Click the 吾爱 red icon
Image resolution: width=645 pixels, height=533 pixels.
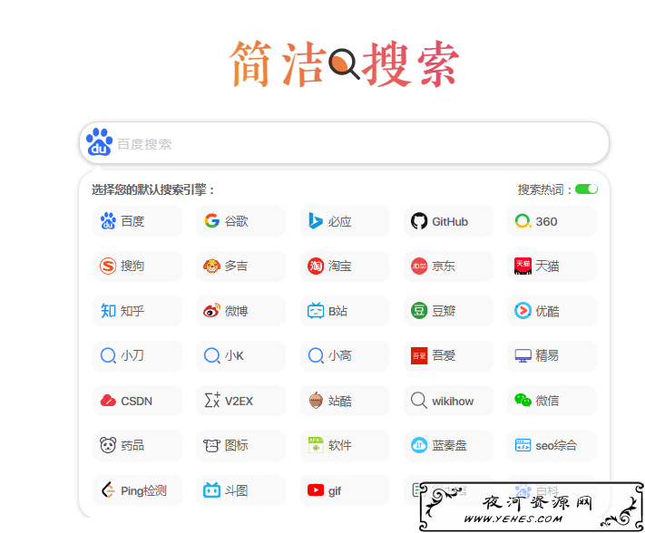pos(419,355)
